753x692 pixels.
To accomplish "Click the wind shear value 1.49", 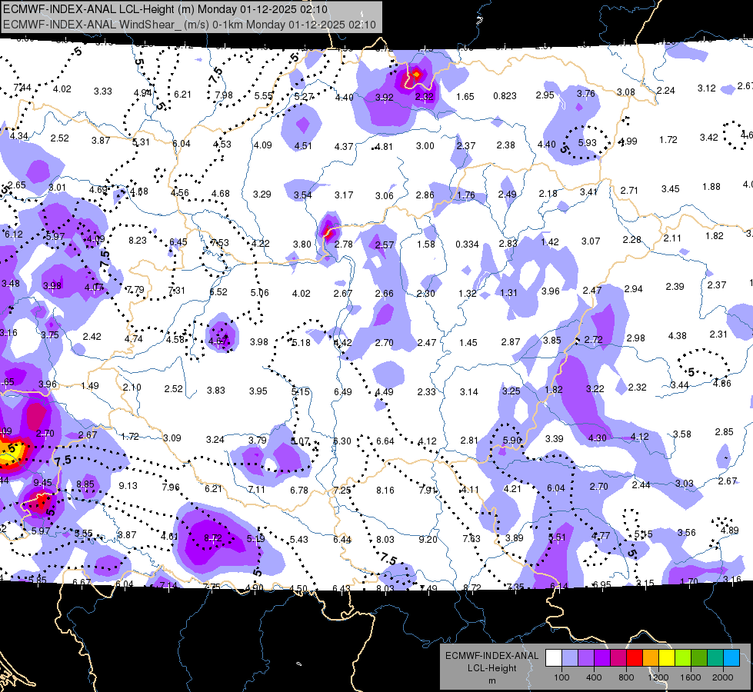I will tap(90, 386).
